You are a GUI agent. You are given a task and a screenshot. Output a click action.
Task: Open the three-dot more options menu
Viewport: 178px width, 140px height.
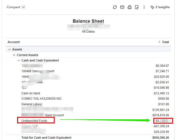(144, 7)
